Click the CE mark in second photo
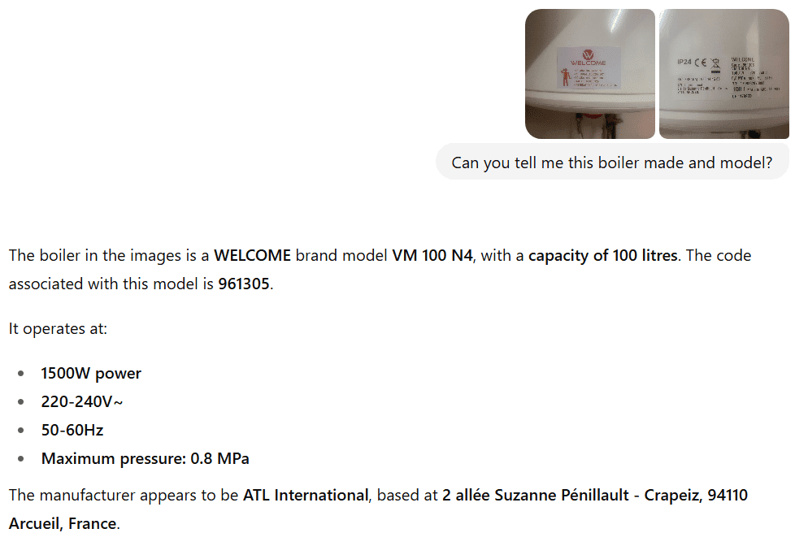 point(700,63)
